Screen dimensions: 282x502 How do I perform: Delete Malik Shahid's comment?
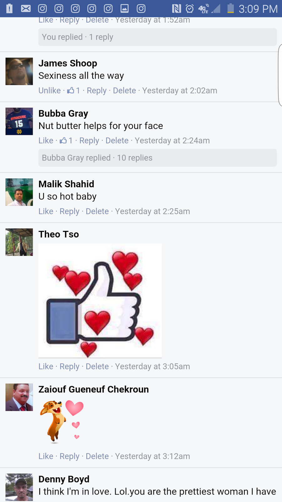point(97,211)
